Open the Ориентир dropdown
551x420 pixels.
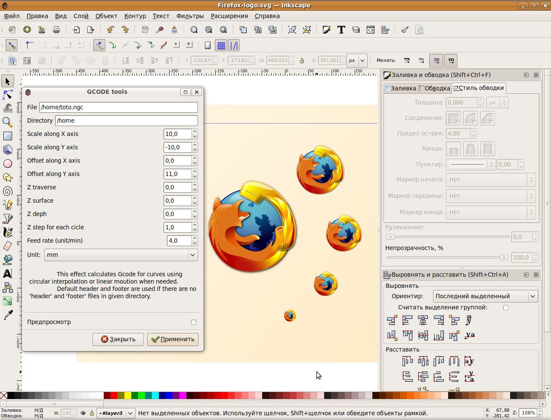click(x=485, y=296)
